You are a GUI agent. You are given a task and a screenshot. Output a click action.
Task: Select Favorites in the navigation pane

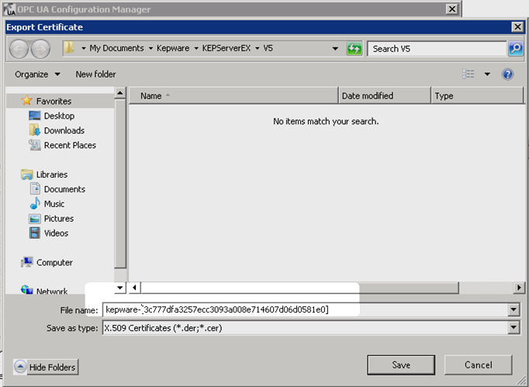(x=54, y=101)
